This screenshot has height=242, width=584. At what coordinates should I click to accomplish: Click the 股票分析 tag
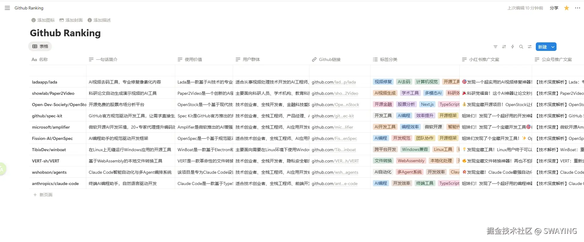click(406, 104)
